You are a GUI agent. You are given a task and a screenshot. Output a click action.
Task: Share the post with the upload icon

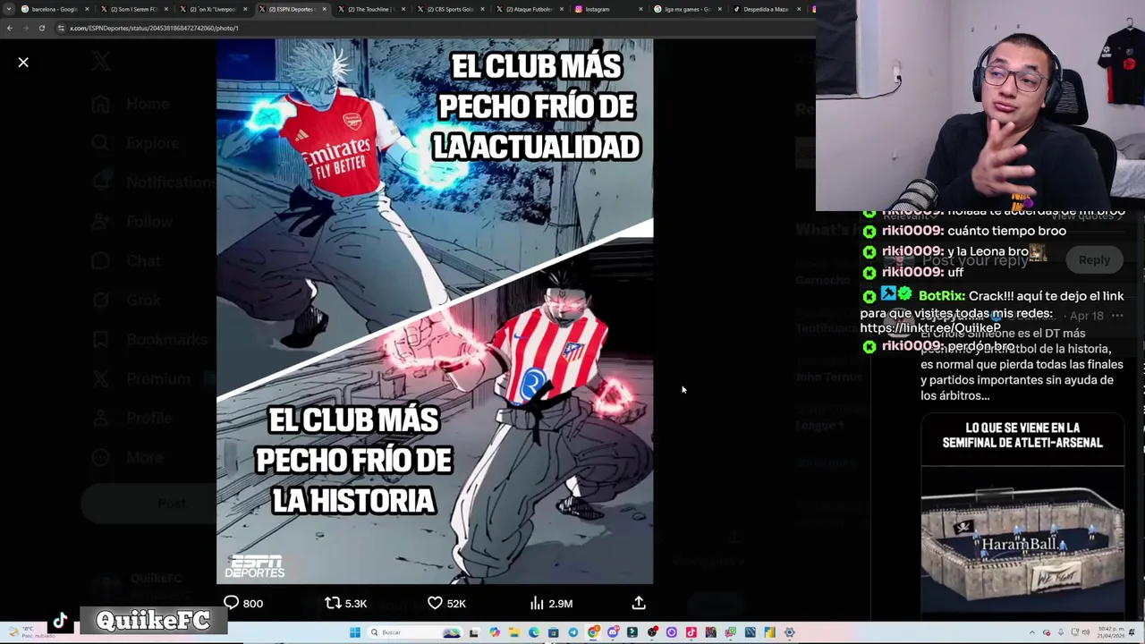[x=639, y=603]
